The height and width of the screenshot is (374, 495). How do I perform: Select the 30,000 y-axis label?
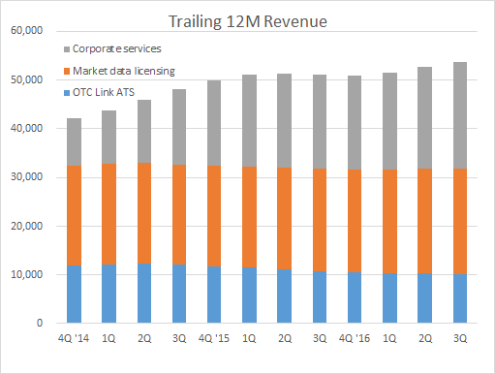(x=26, y=177)
